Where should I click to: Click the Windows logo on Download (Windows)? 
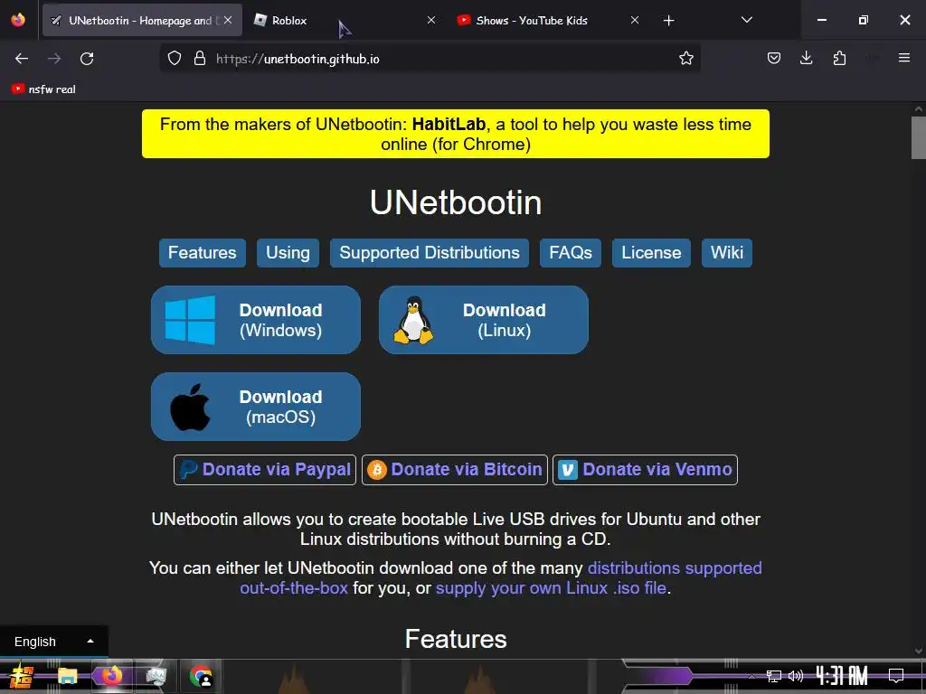(190, 320)
